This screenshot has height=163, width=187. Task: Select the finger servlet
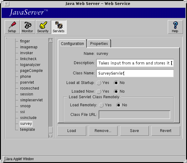25,41
